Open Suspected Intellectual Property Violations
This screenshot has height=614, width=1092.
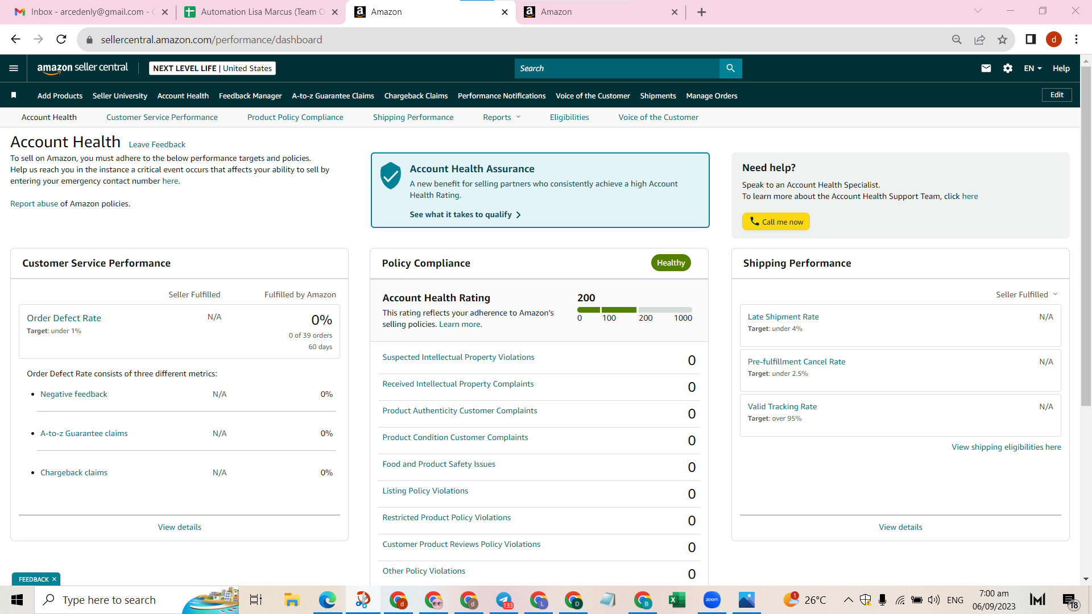(x=458, y=357)
